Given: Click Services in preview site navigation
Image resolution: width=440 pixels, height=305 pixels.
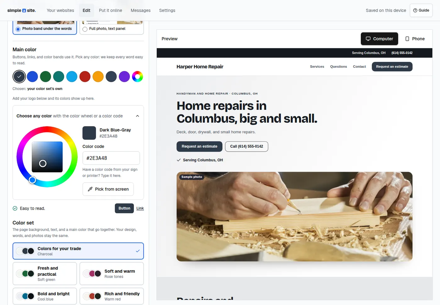Looking at the screenshot, I should pyautogui.click(x=317, y=67).
